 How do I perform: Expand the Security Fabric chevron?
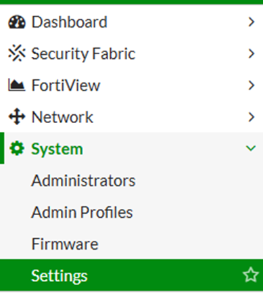251,53
